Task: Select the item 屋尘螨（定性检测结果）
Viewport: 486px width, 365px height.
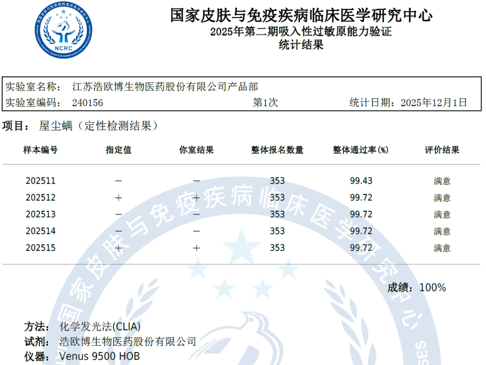Action: 99,126
